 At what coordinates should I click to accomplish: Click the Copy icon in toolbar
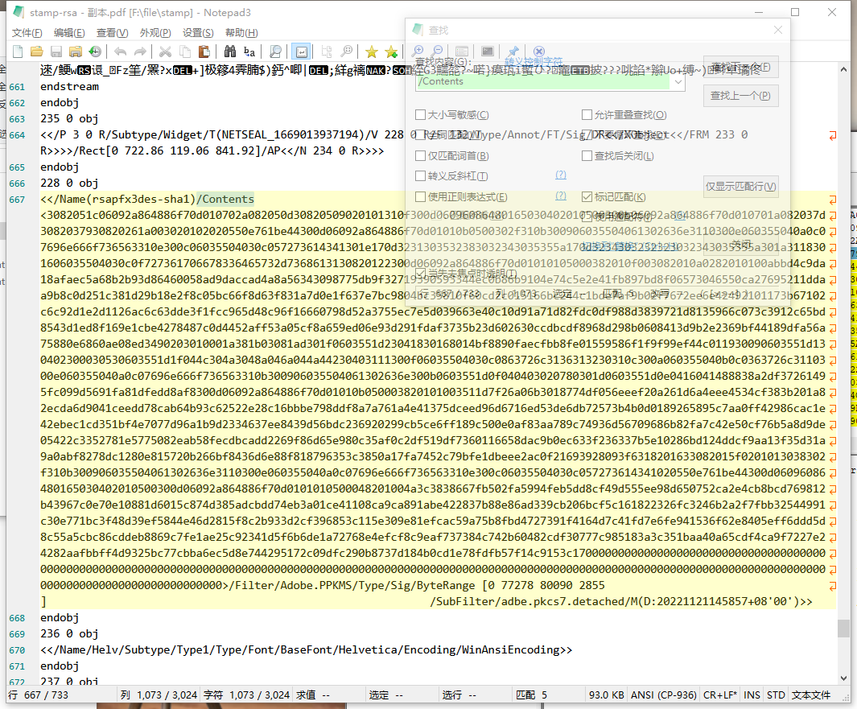coord(185,52)
